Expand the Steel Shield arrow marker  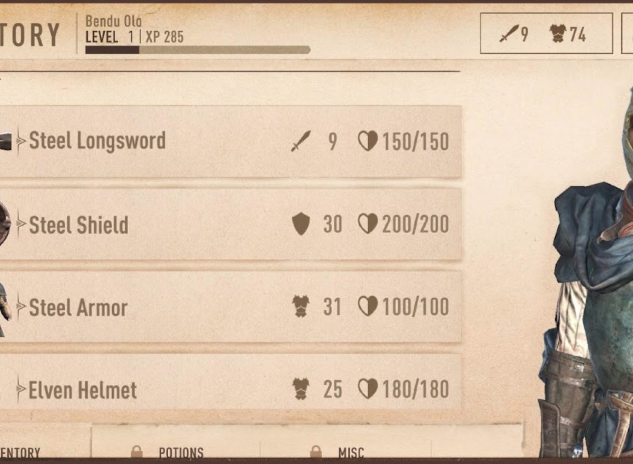[21, 224]
